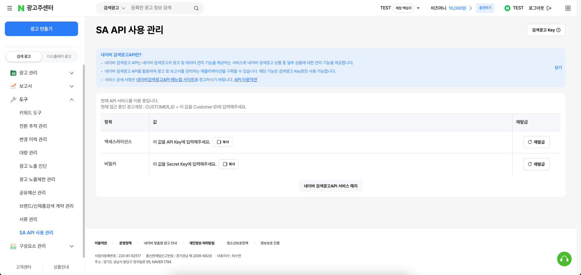Viewport: 581px width, 275px height.
Task: Click the 구성요소 관리 icon
Action: pos(13,246)
